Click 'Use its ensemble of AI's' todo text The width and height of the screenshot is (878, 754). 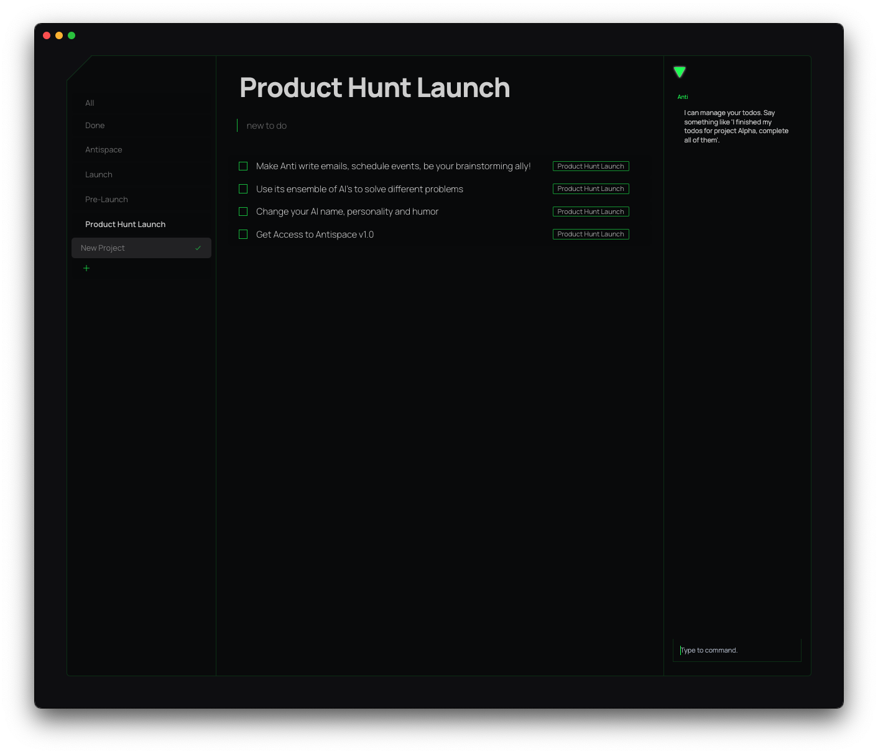pos(359,189)
